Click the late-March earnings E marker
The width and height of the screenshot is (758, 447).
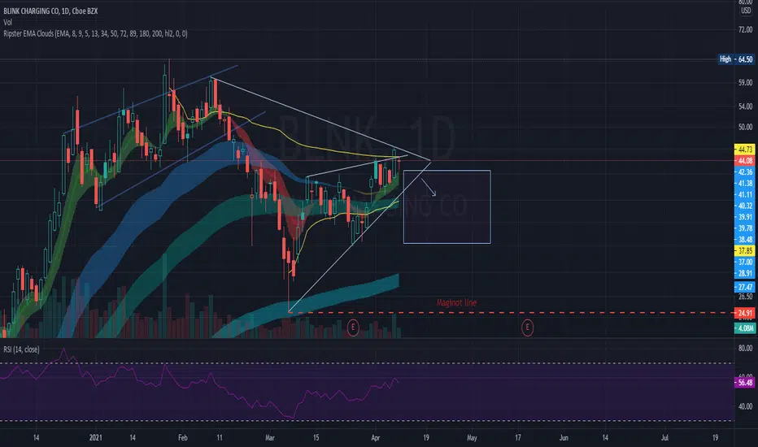tap(353, 328)
